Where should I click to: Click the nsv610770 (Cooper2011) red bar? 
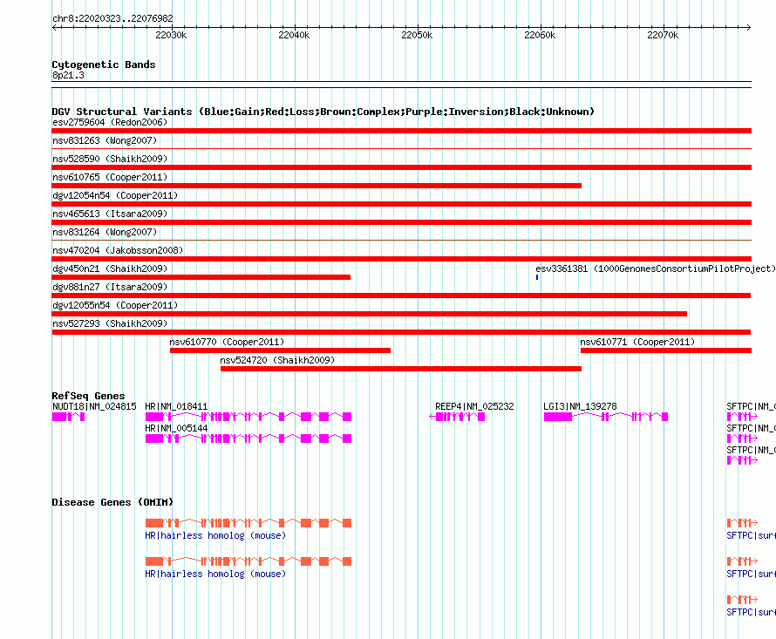[x=280, y=350]
